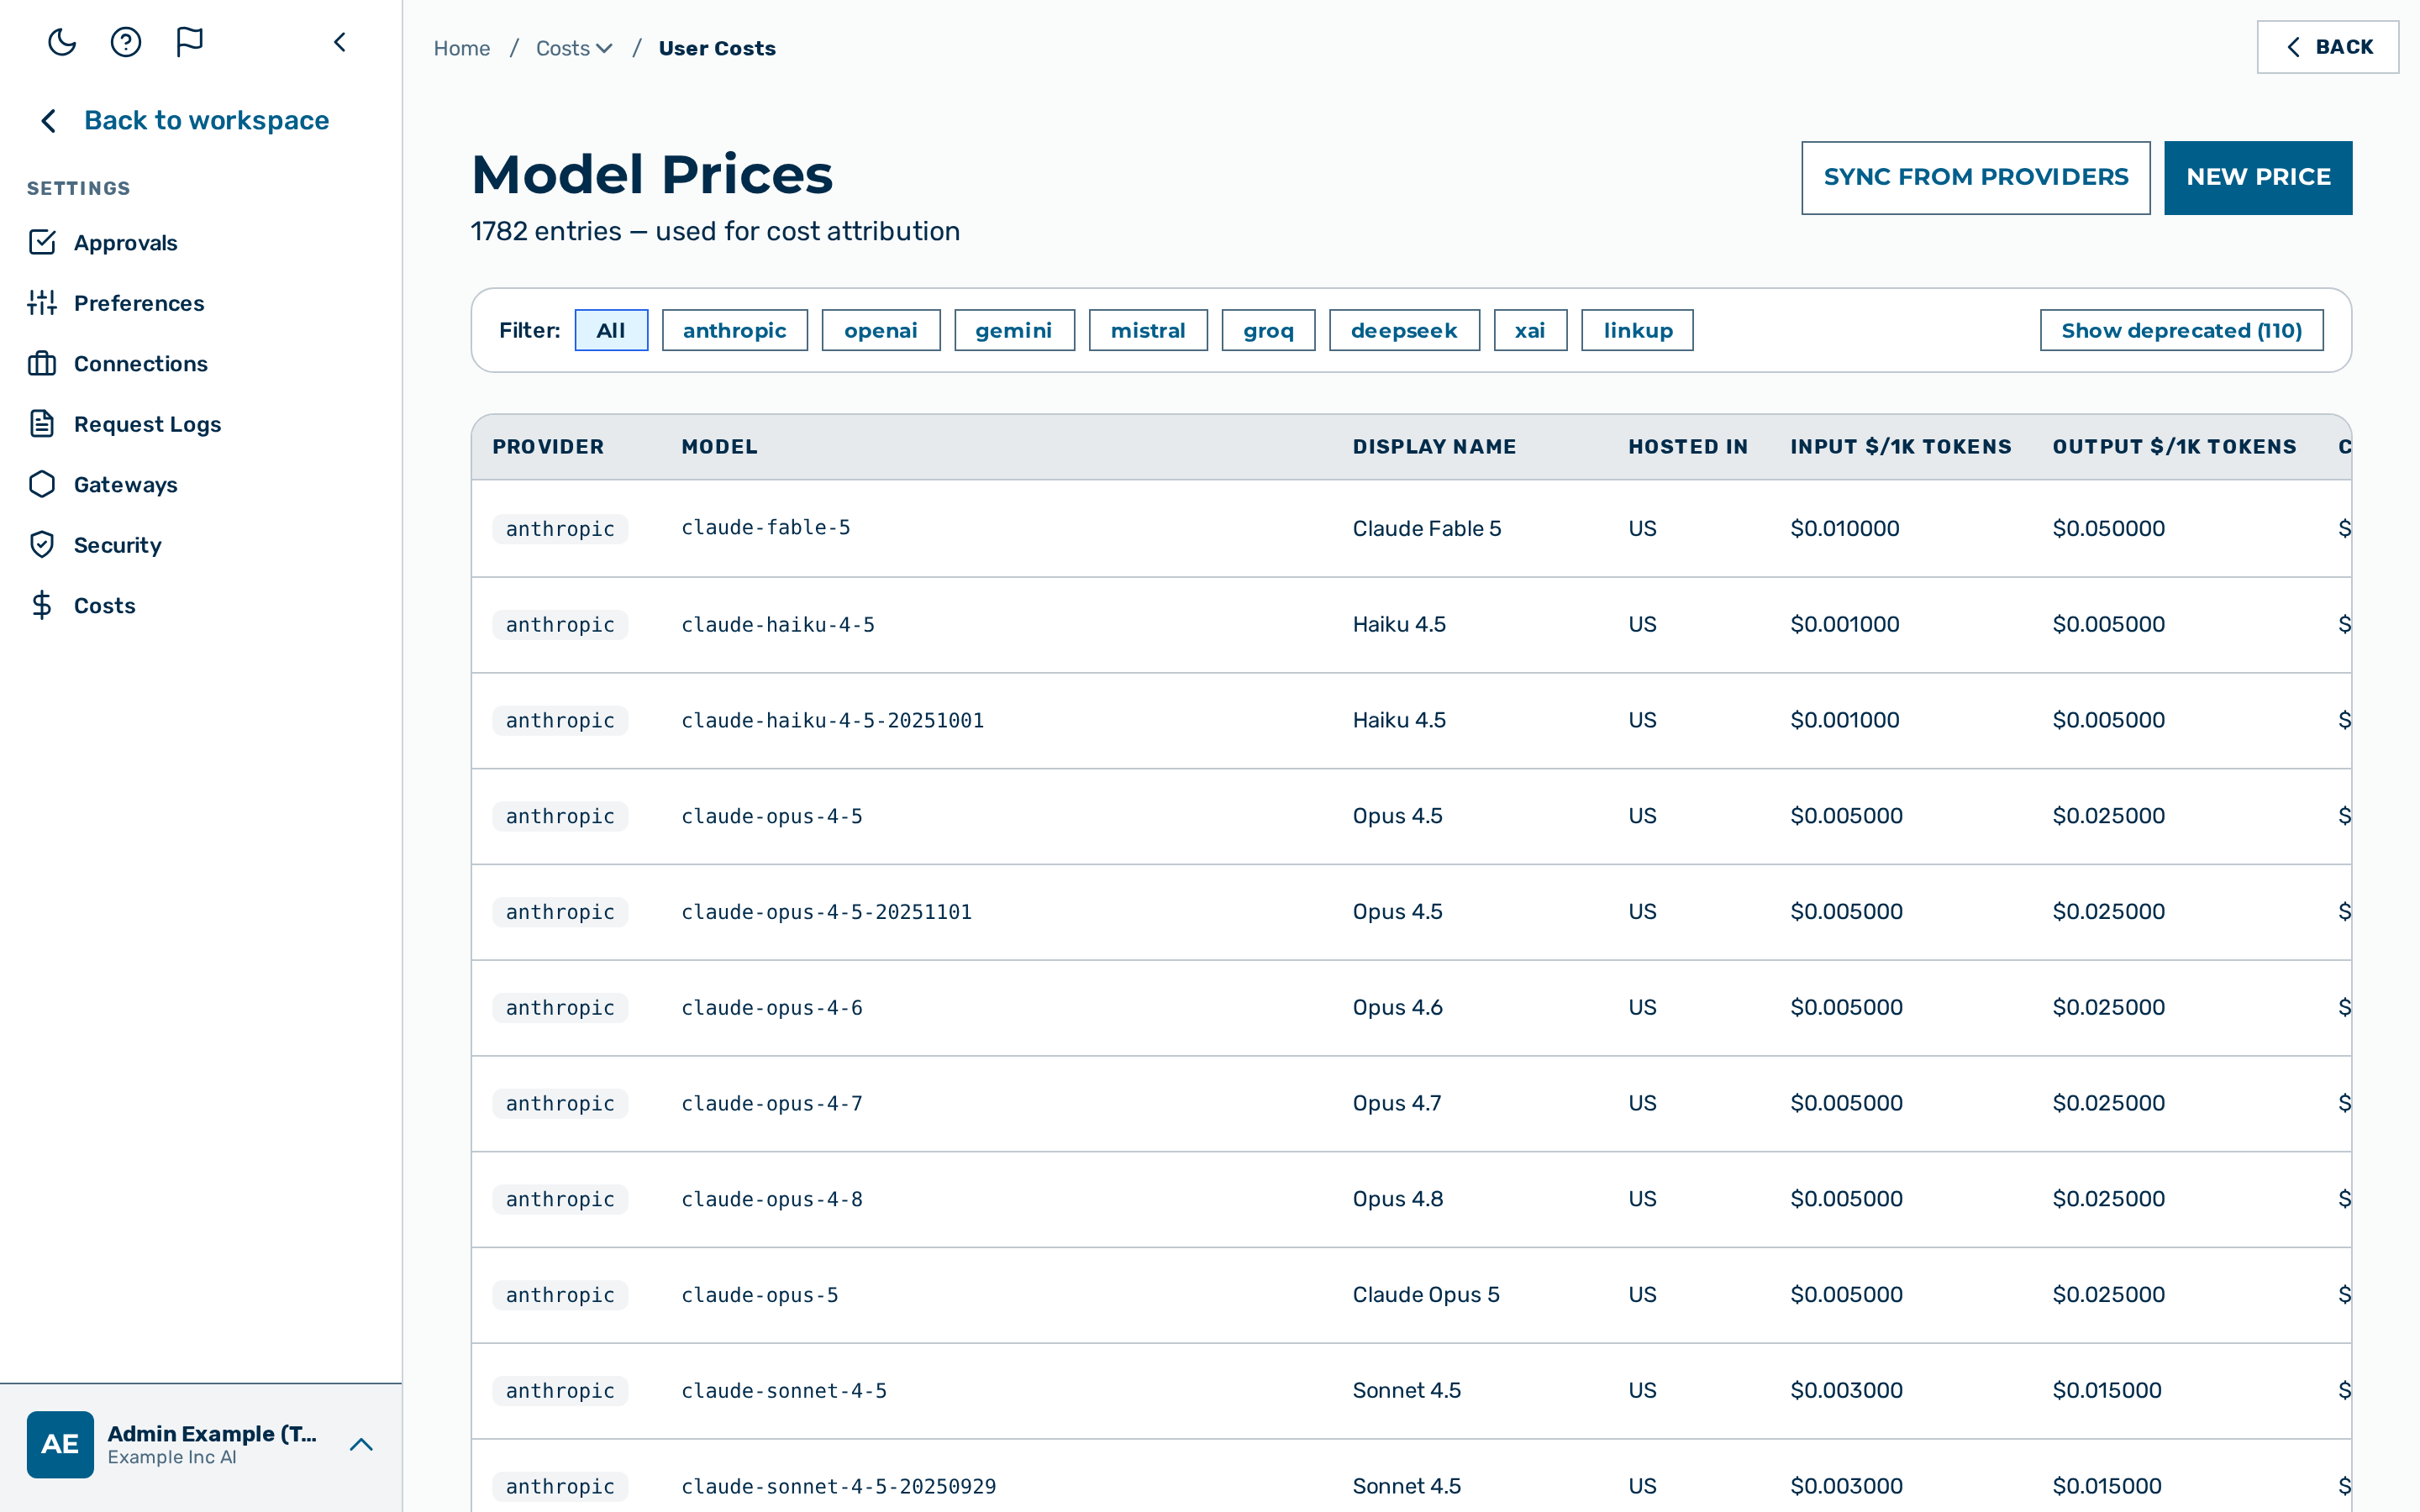Filter prices by xai

[1530, 330]
